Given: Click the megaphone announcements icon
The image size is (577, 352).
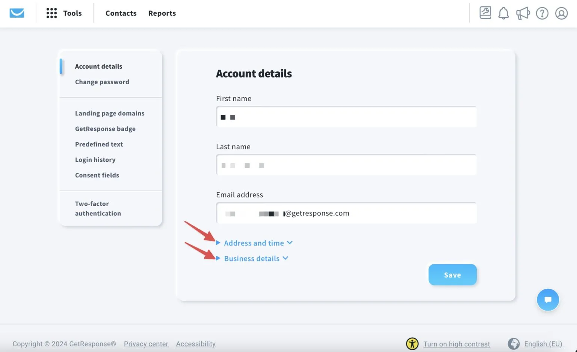Looking at the screenshot, I should coord(523,13).
